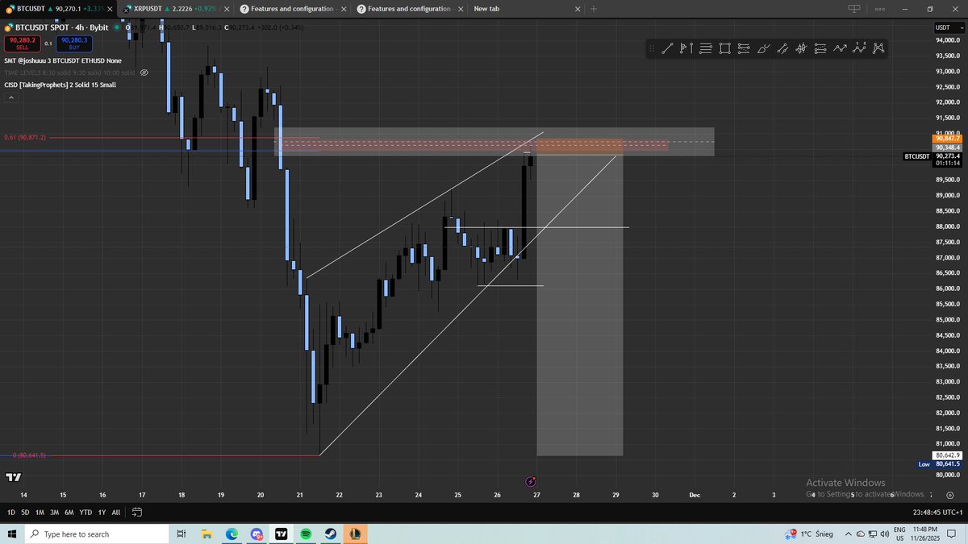Click the purple lightning event marker

[x=530, y=481]
